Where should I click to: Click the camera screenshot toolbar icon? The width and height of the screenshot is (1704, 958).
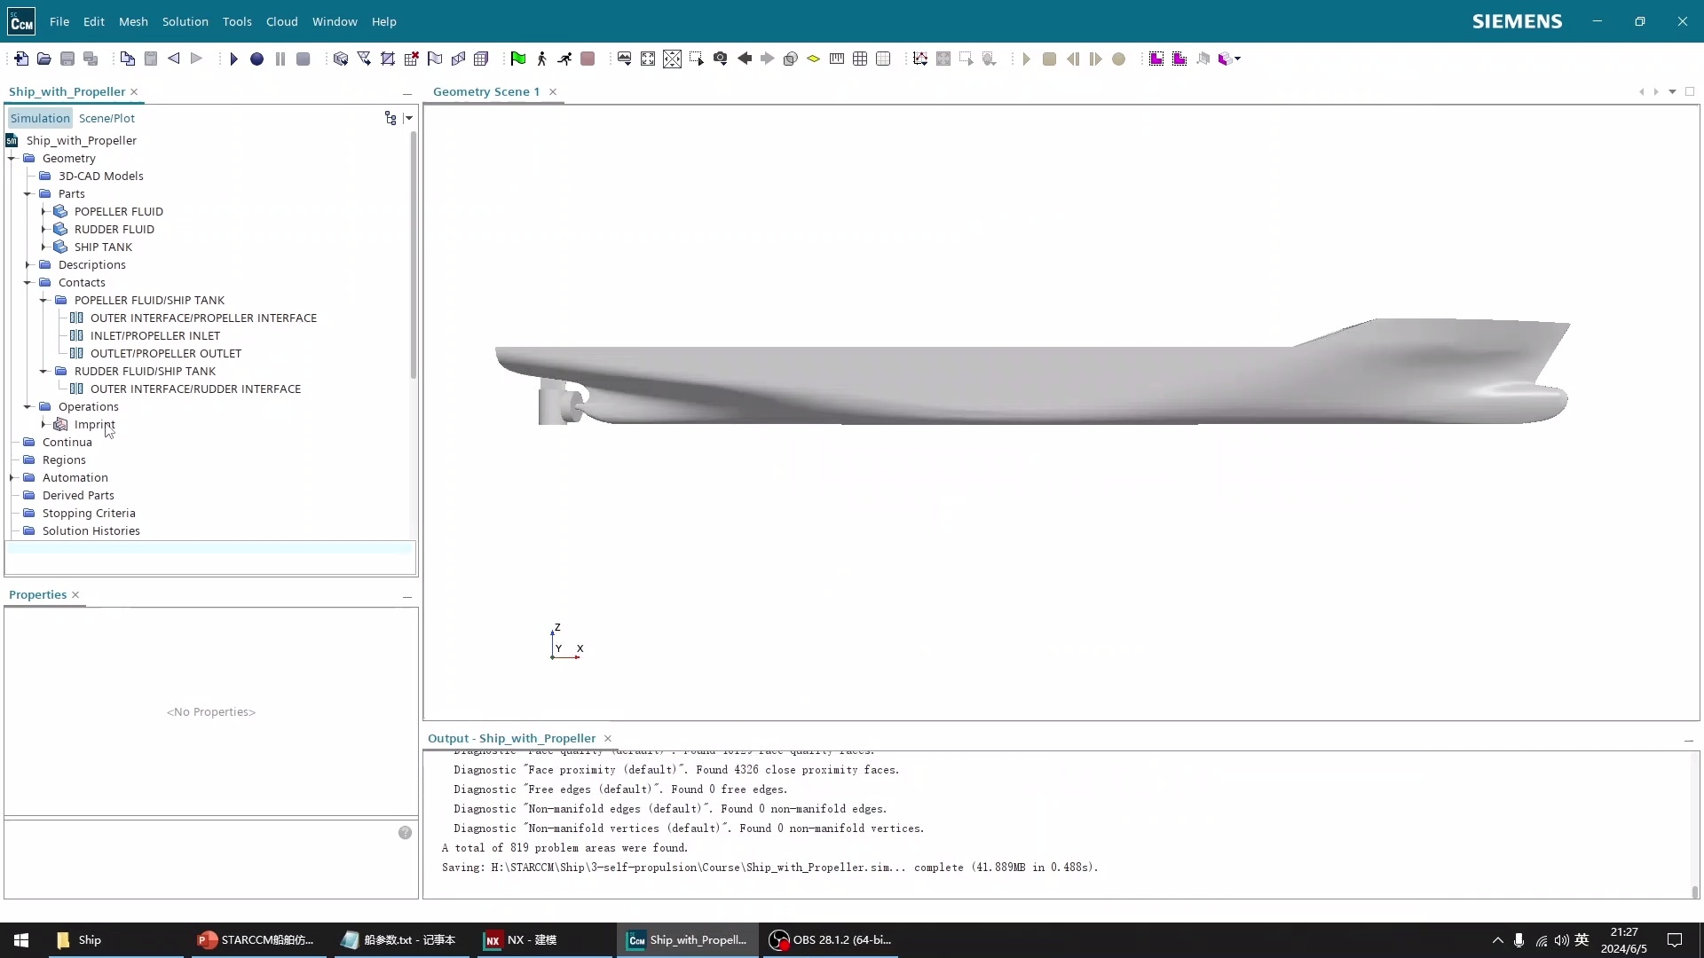click(x=720, y=59)
